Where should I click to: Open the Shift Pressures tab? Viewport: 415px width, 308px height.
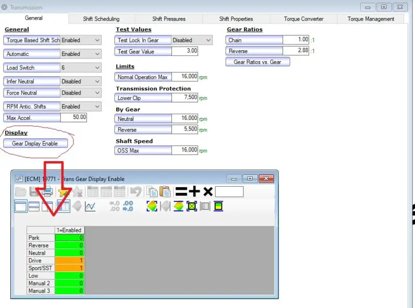[169, 19]
